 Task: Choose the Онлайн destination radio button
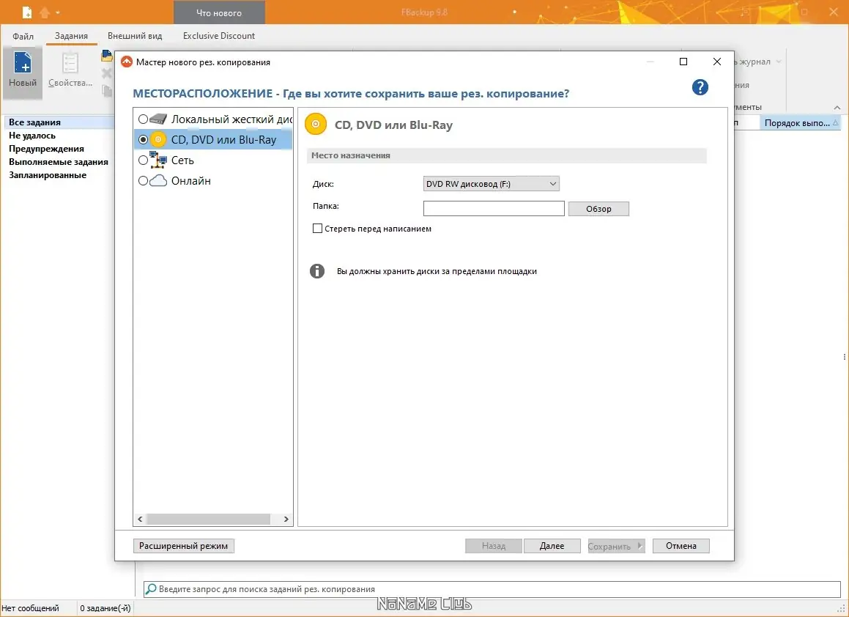(x=143, y=181)
